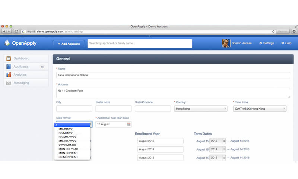The width and height of the screenshot is (298, 179).
Task: Open the Settings menu
Action: point(268,43)
